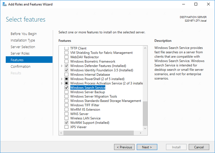
Task: Cancel the wizard
Action: coord(199,147)
